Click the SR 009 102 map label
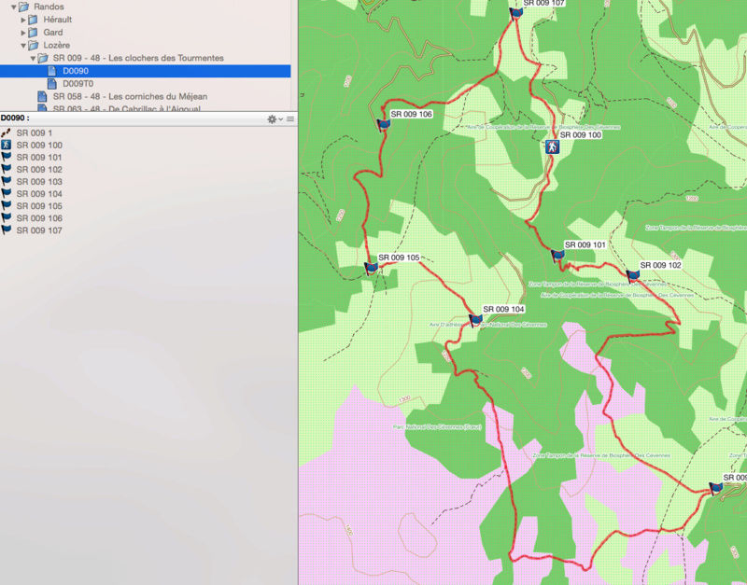This screenshot has height=585, width=747. click(x=660, y=265)
